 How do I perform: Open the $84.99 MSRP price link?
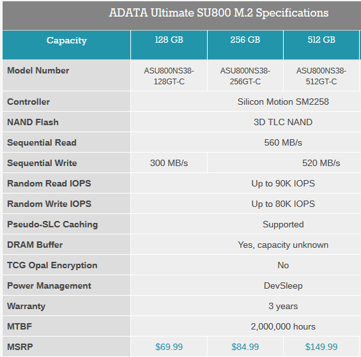coord(245,347)
